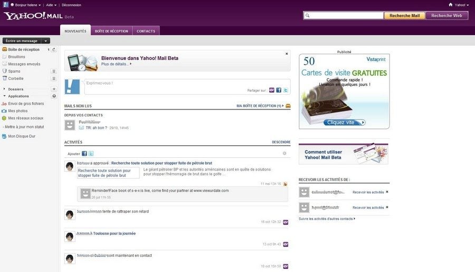Expand the Dossiers folder tree
Viewport: 475px width, 272px height.
coord(5,89)
